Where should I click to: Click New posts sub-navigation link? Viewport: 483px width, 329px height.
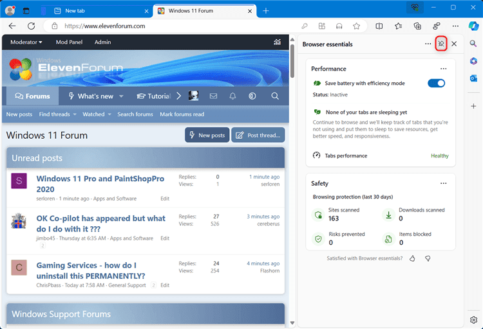pos(19,114)
